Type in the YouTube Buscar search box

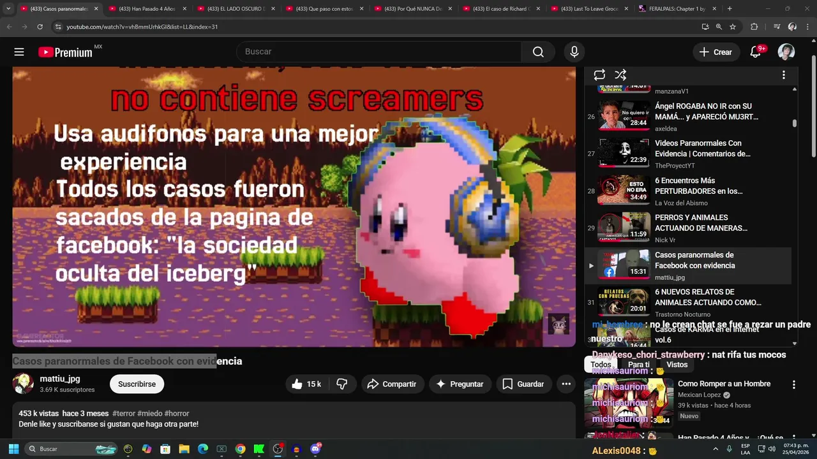tap(380, 52)
